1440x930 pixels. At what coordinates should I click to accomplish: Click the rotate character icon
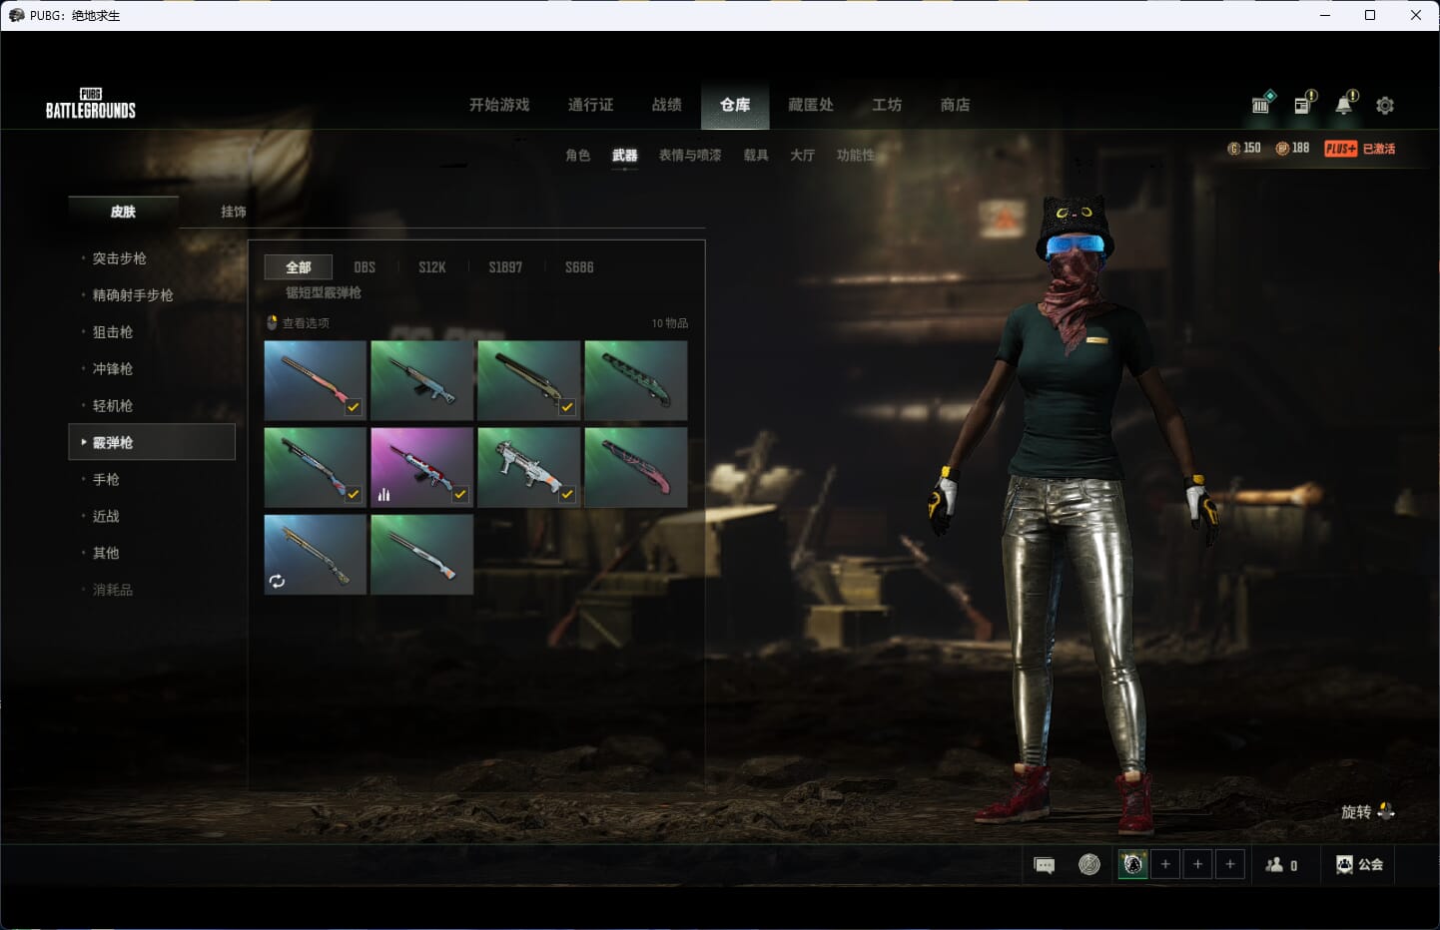(1386, 811)
